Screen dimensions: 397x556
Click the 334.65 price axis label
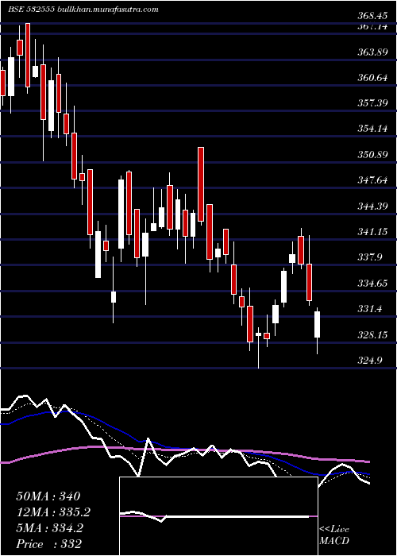[x=372, y=284]
